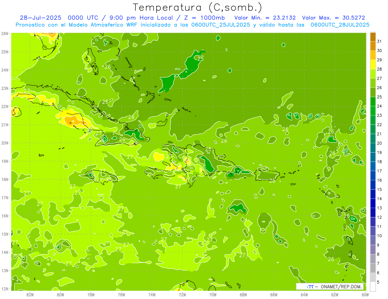Click the "0000 UTC" time text

83,18
